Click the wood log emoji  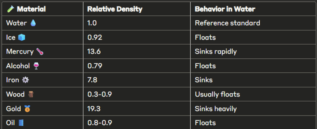click(x=31, y=95)
